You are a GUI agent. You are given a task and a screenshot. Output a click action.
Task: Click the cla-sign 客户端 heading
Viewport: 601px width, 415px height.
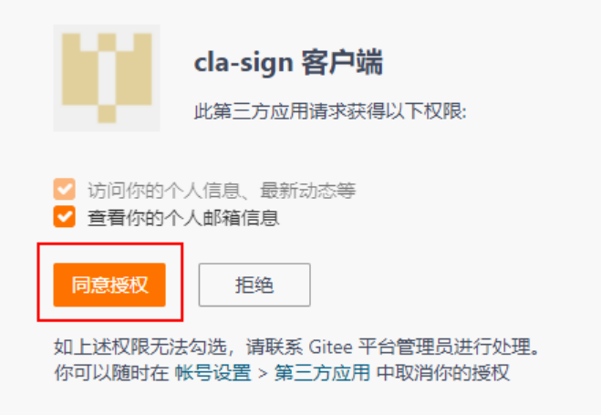[x=288, y=62]
